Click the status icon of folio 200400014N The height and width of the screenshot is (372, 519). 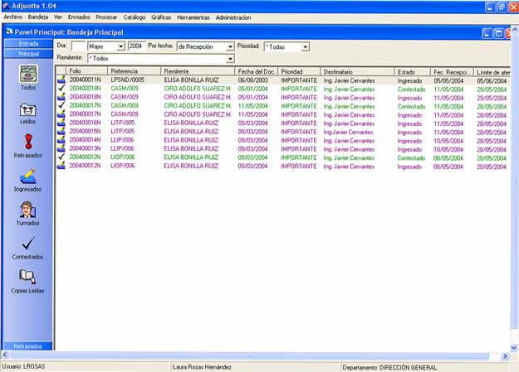61,140
